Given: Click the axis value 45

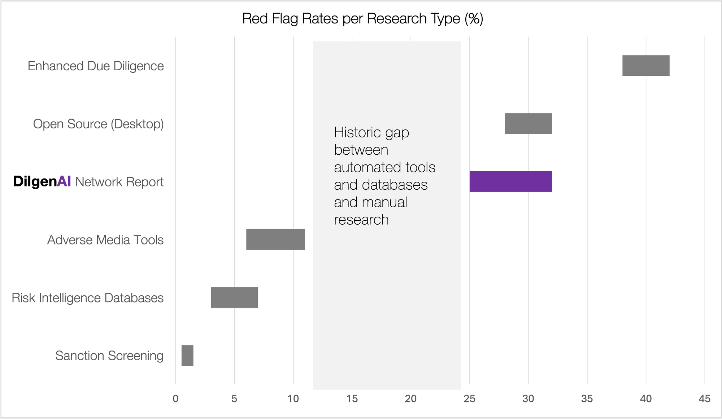Looking at the screenshot, I should point(704,398).
